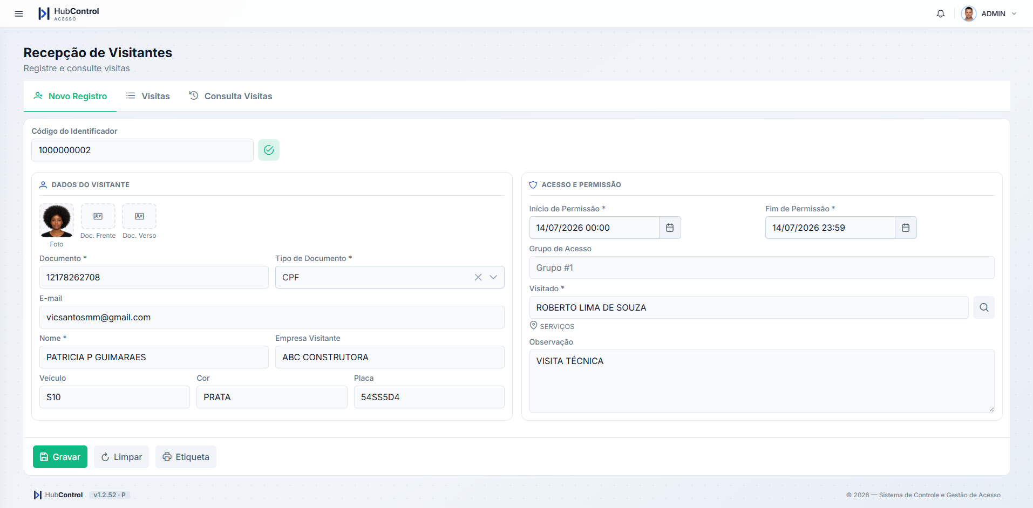Image resolution: width=1033 pixels, height=508 pixels.
Task: Open calendar for Fim de Permissão
Action: pyautogui.click(x=906, y=228)
